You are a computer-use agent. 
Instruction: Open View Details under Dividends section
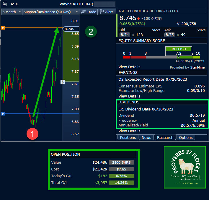pyautogui.click(x=129, y=131)
